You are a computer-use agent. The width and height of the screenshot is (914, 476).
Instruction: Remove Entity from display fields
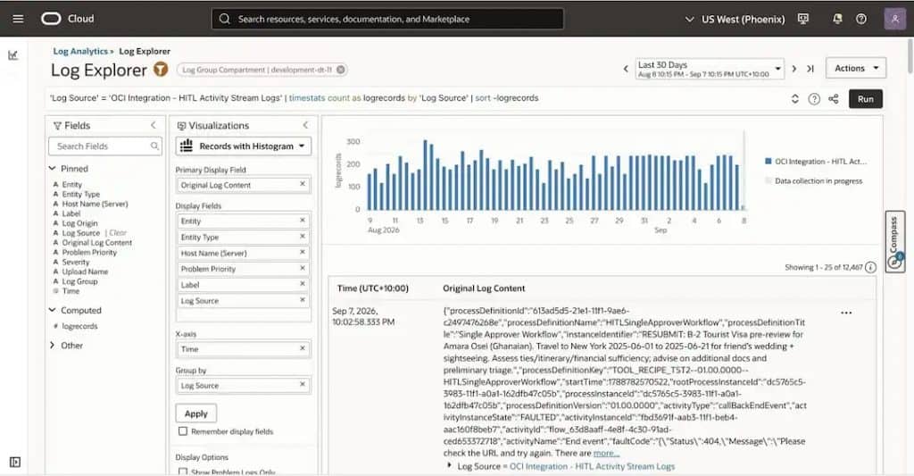(303, 220)
